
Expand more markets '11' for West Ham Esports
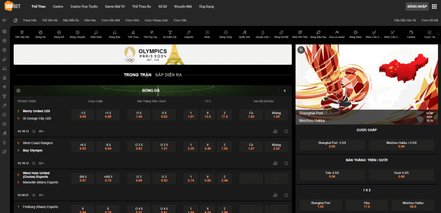(x=41, y=195)
